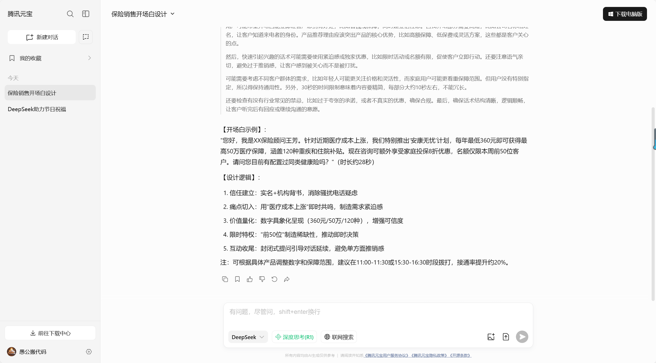The width and height of the screenshot is (656, 363).
Task: Open search in the sidebar
Action: (x=70, y=14)
